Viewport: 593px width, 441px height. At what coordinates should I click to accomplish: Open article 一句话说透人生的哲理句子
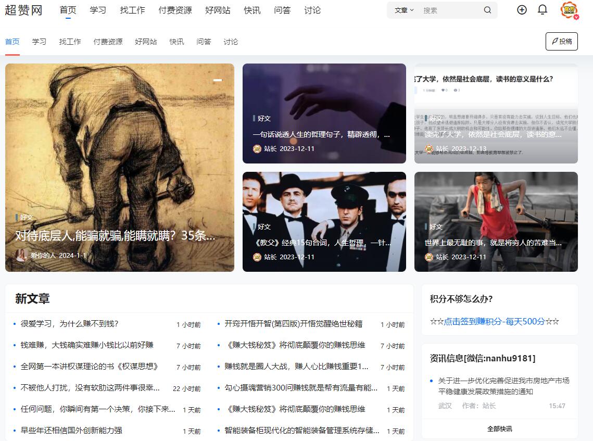click(321, 134)
